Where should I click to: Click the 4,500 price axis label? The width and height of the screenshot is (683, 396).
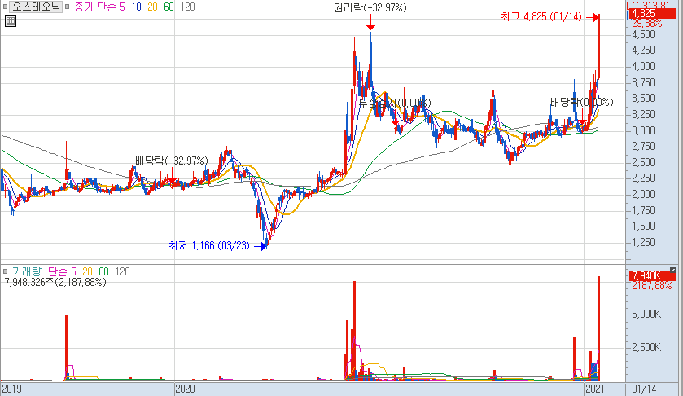click(643, 34)
